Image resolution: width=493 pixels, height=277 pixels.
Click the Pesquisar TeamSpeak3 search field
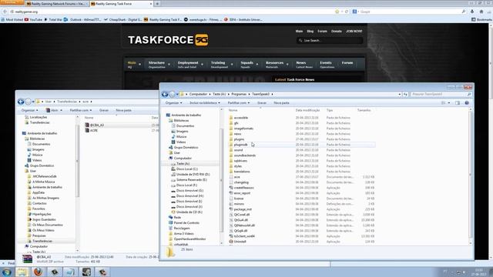(x=441, y=94)
